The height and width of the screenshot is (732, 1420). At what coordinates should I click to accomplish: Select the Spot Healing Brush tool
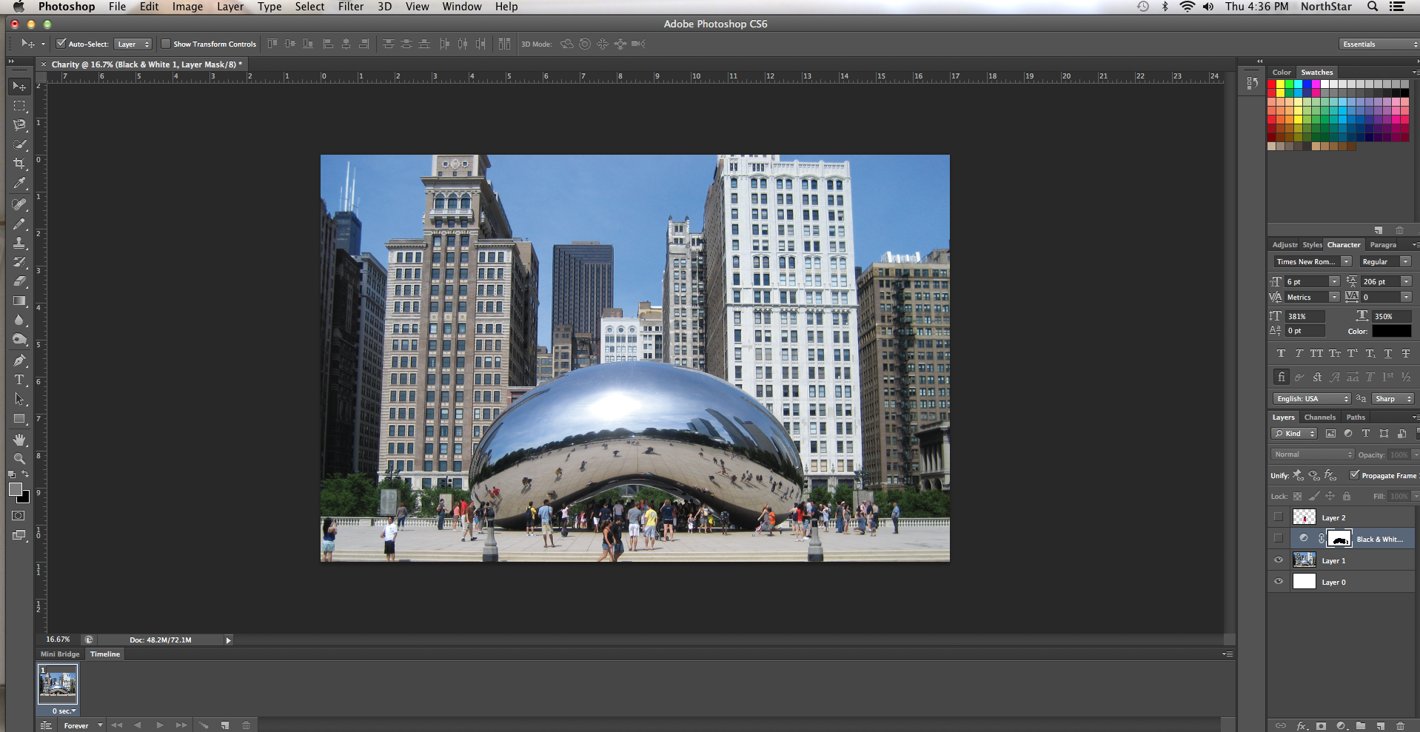[19, 204]
